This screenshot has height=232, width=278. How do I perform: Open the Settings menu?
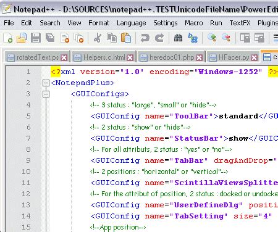coord(166,23)
